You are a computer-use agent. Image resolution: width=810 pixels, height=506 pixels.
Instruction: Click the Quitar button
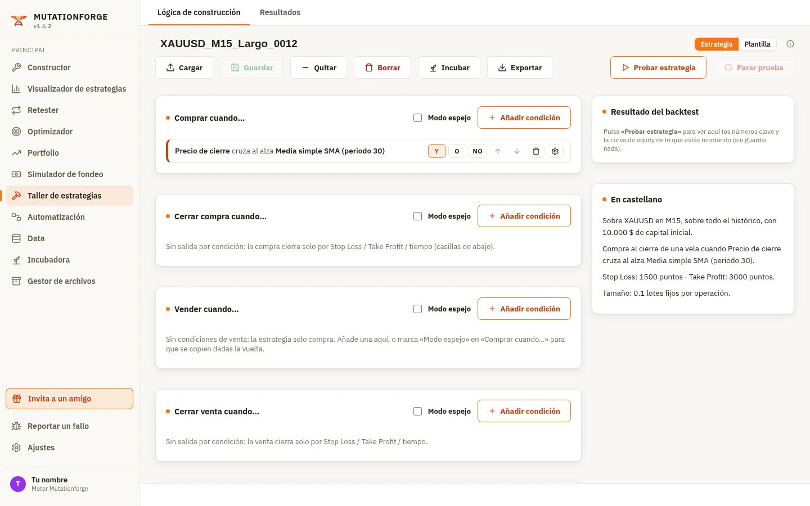pos(318,67)
